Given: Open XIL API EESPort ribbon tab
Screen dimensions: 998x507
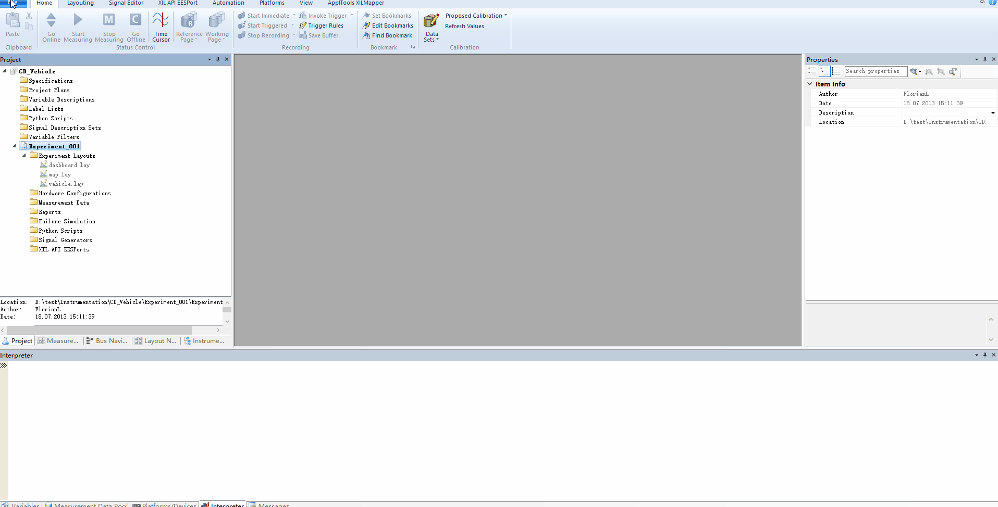Looking at the screenshot, I should click(178, 3).
